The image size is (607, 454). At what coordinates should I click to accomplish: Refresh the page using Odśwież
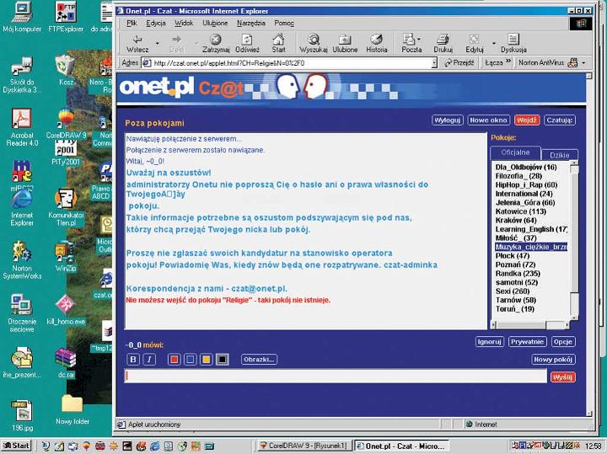pos(247,43)
